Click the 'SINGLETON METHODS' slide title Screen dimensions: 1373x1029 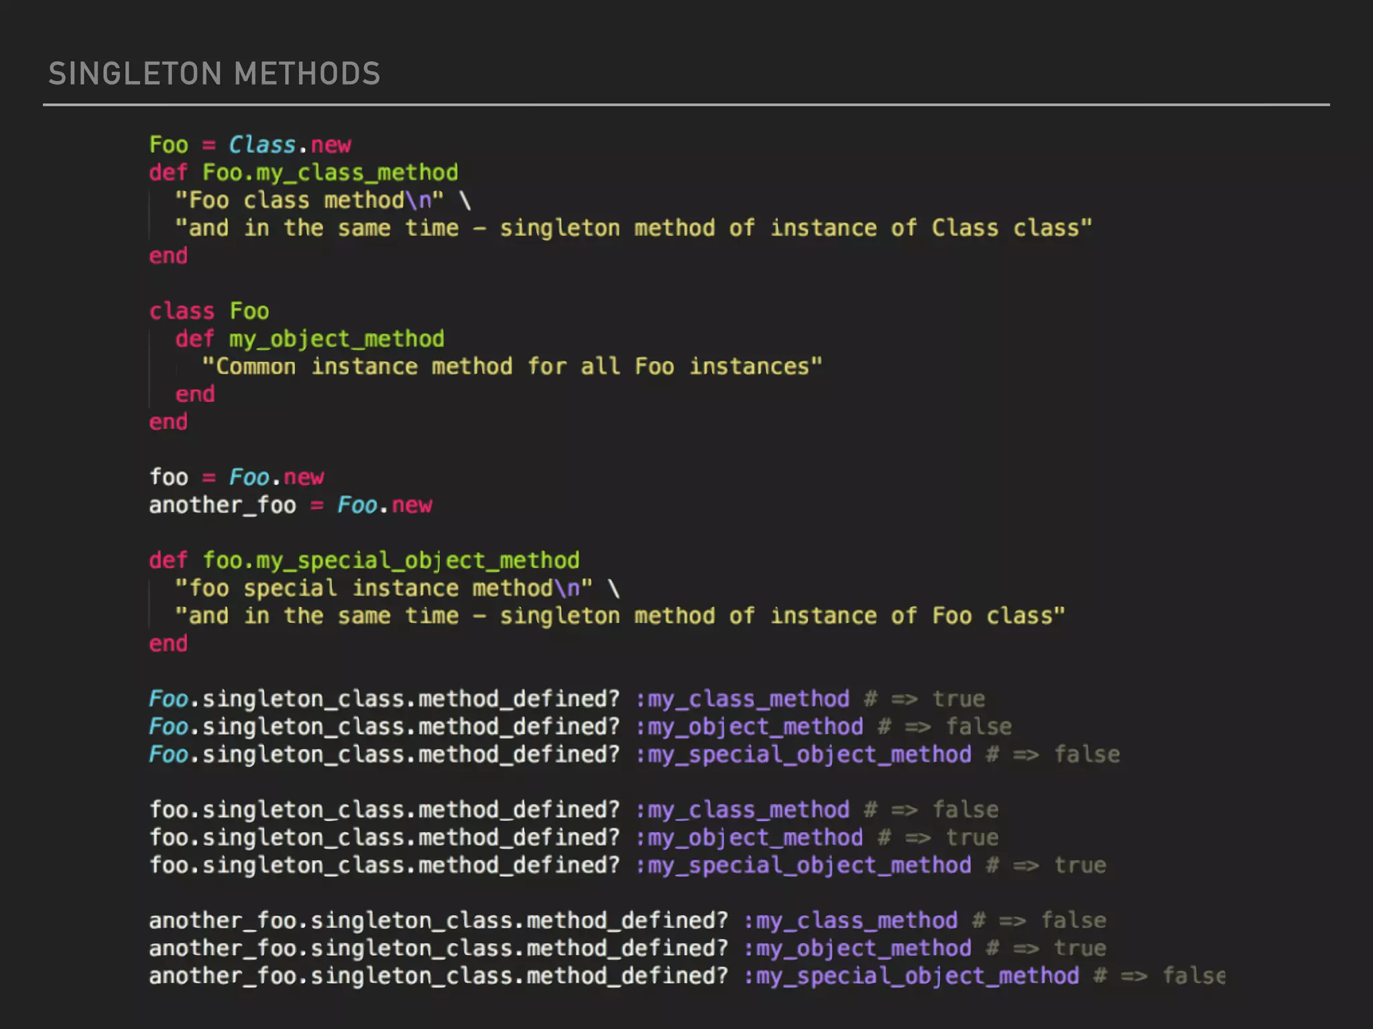click(215, 74)
